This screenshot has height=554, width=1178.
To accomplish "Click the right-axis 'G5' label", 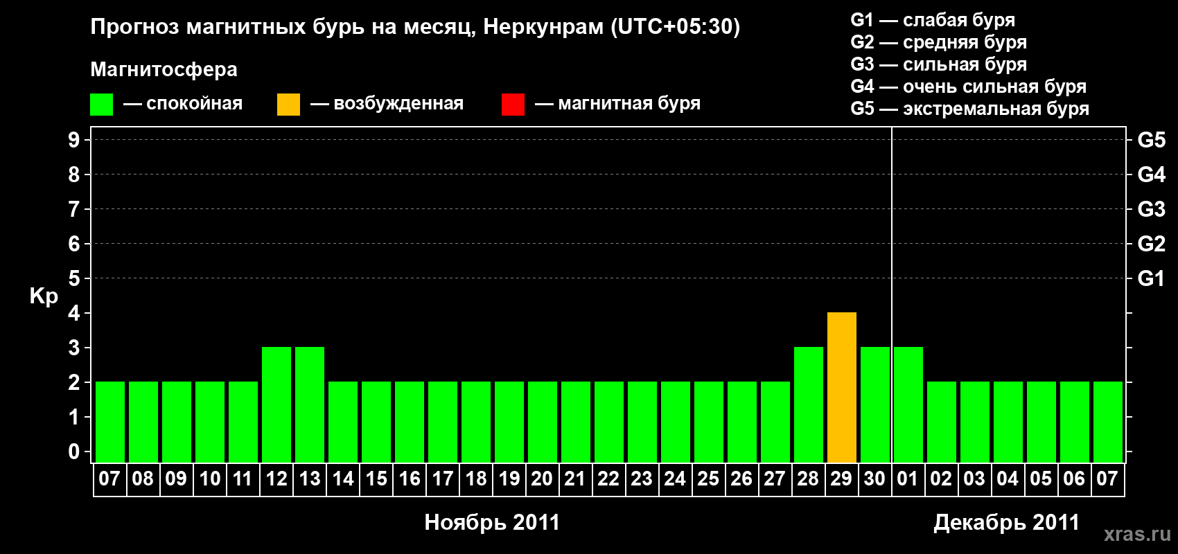I will [x=1151, y=140].
